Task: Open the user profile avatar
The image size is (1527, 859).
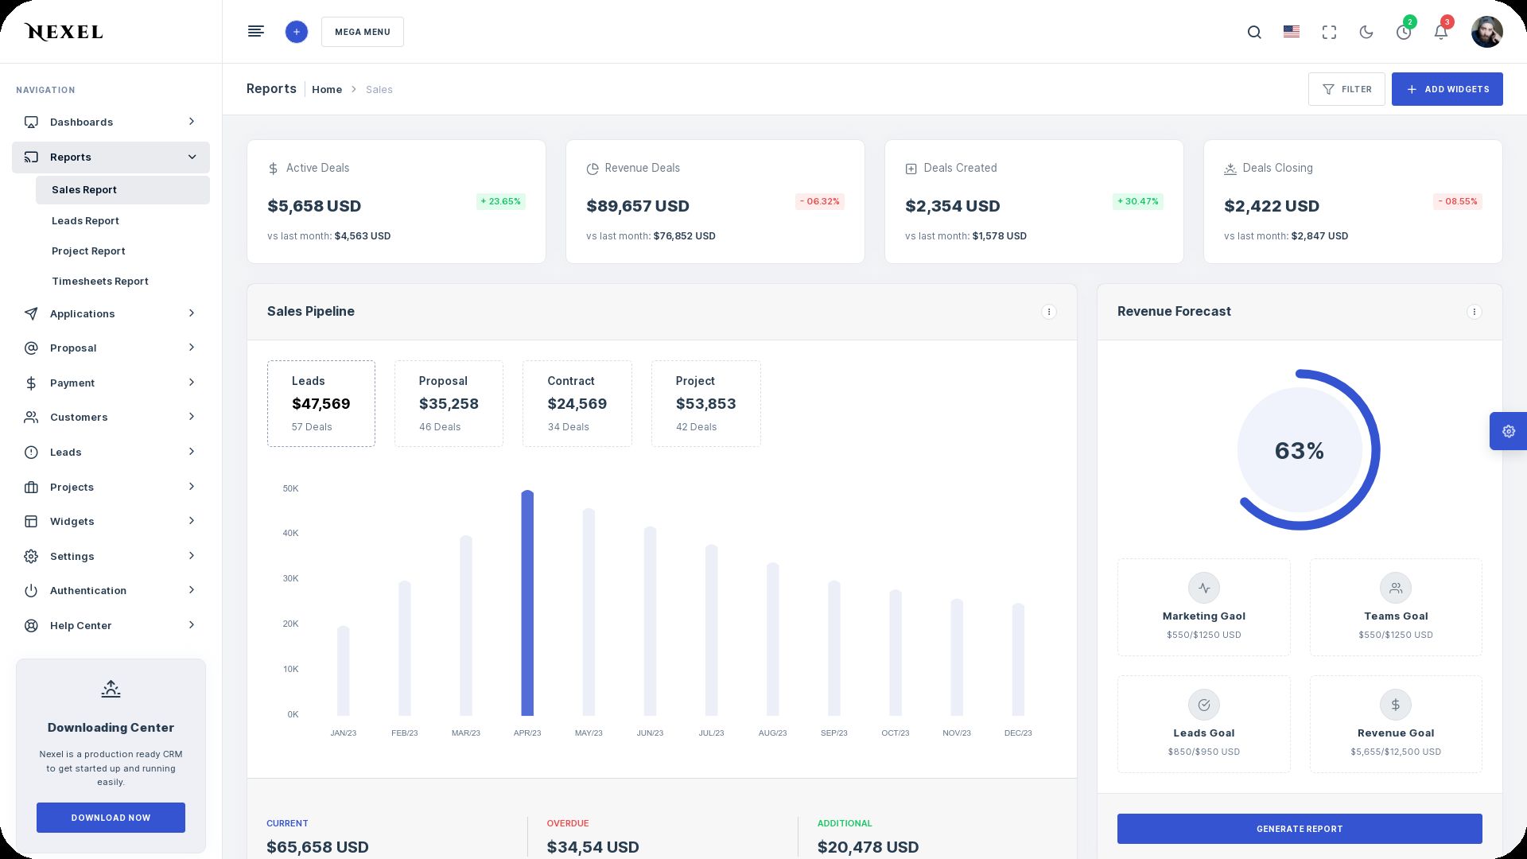Action: coord(1486,33)
